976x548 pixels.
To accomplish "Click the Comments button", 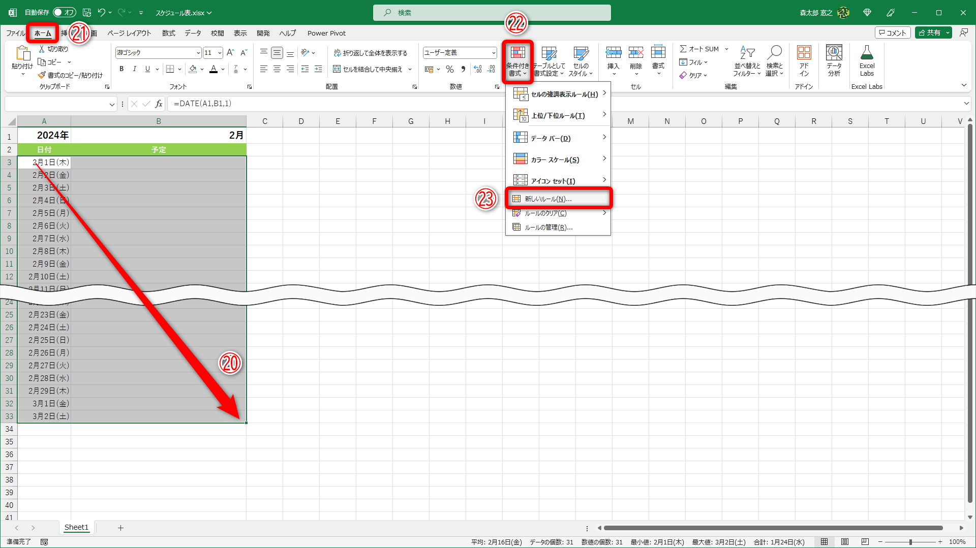I will (893, 33).
